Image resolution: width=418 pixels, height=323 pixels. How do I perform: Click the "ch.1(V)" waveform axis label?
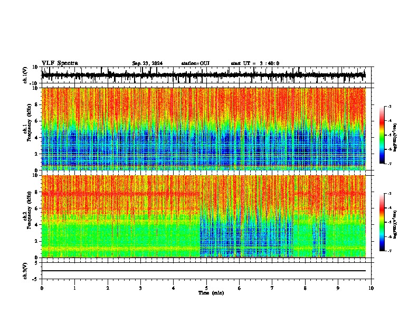(x=25, y=75)
